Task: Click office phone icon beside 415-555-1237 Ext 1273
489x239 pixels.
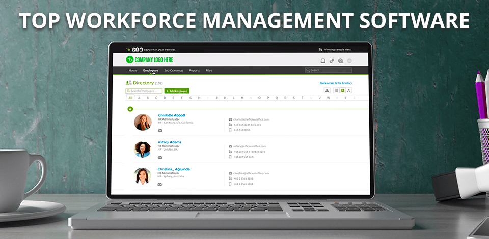Action: pos(230,125)
